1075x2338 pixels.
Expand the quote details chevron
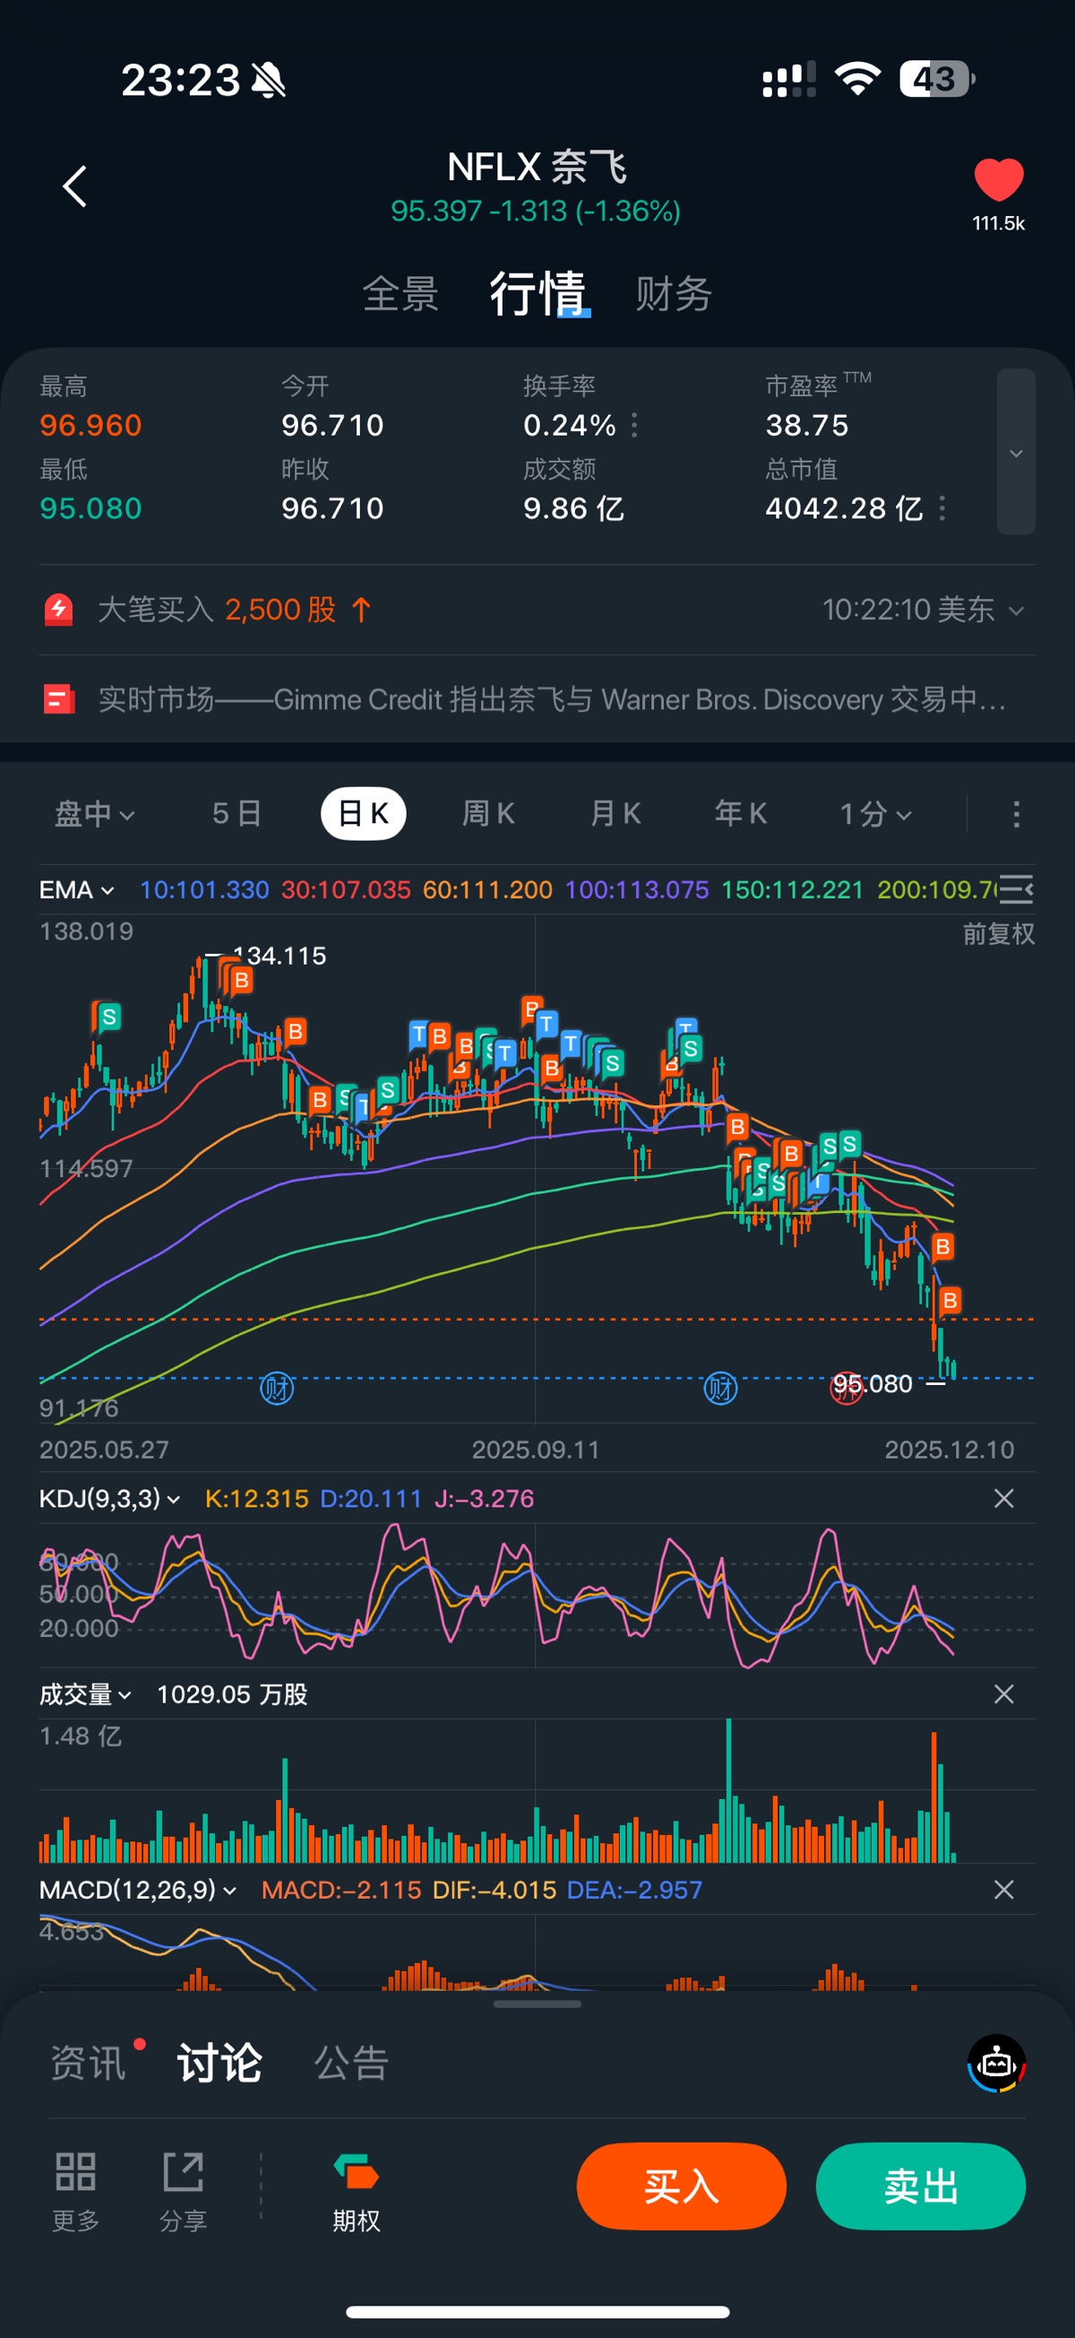(x=1016, y=452)
